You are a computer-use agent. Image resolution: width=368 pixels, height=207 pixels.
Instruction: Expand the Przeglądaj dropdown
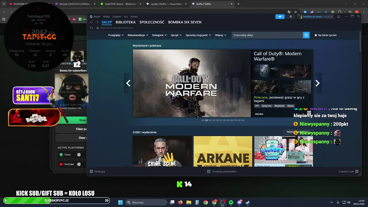(x=116, y=35)
